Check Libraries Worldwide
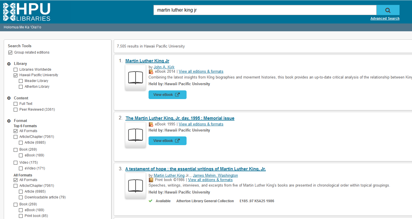The height and width of the screenshot is (219, 412). coord(16,70)
